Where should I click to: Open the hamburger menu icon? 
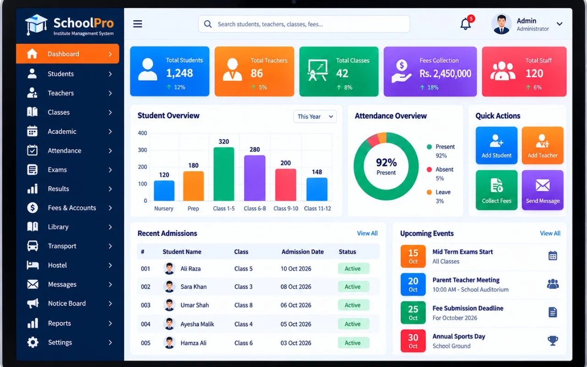point(138,24)
